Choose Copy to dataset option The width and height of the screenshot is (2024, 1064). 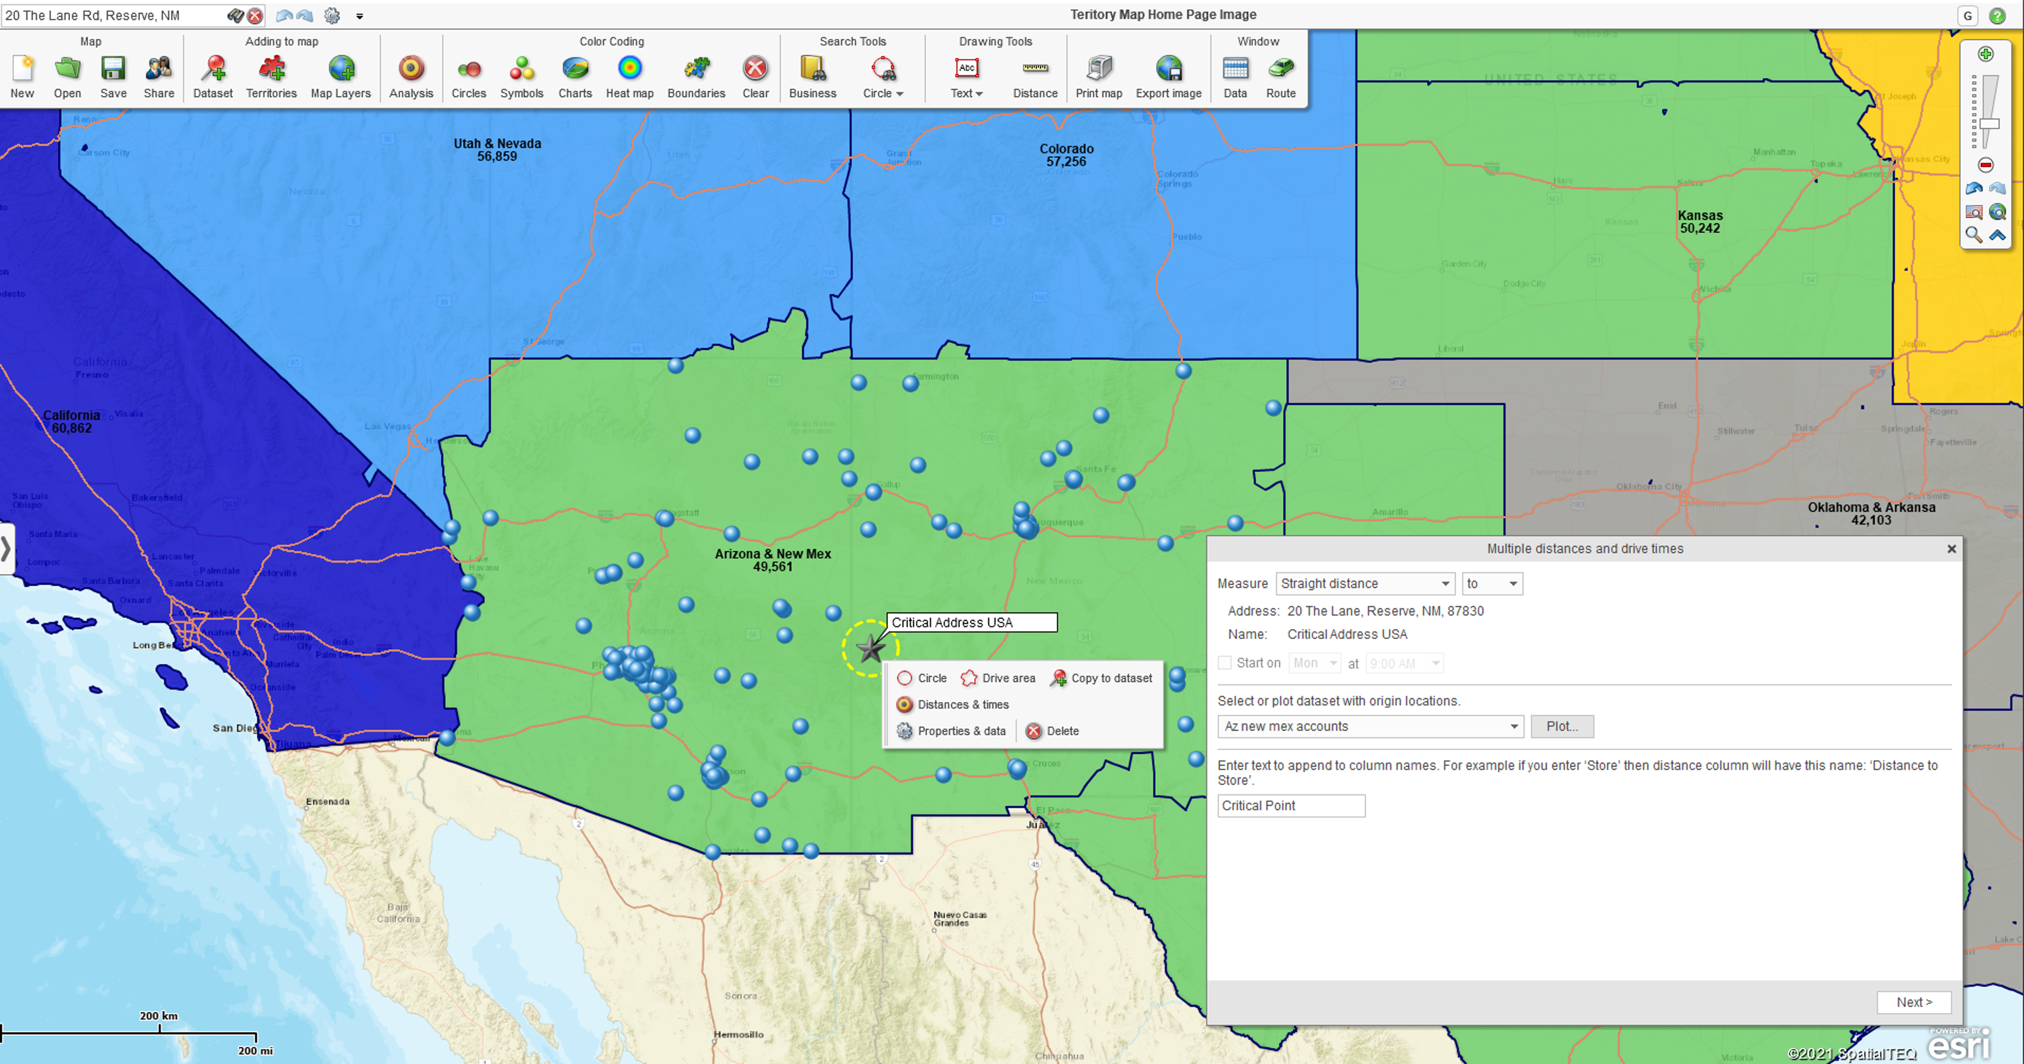pyautogui.click(x=1101, y=677)
